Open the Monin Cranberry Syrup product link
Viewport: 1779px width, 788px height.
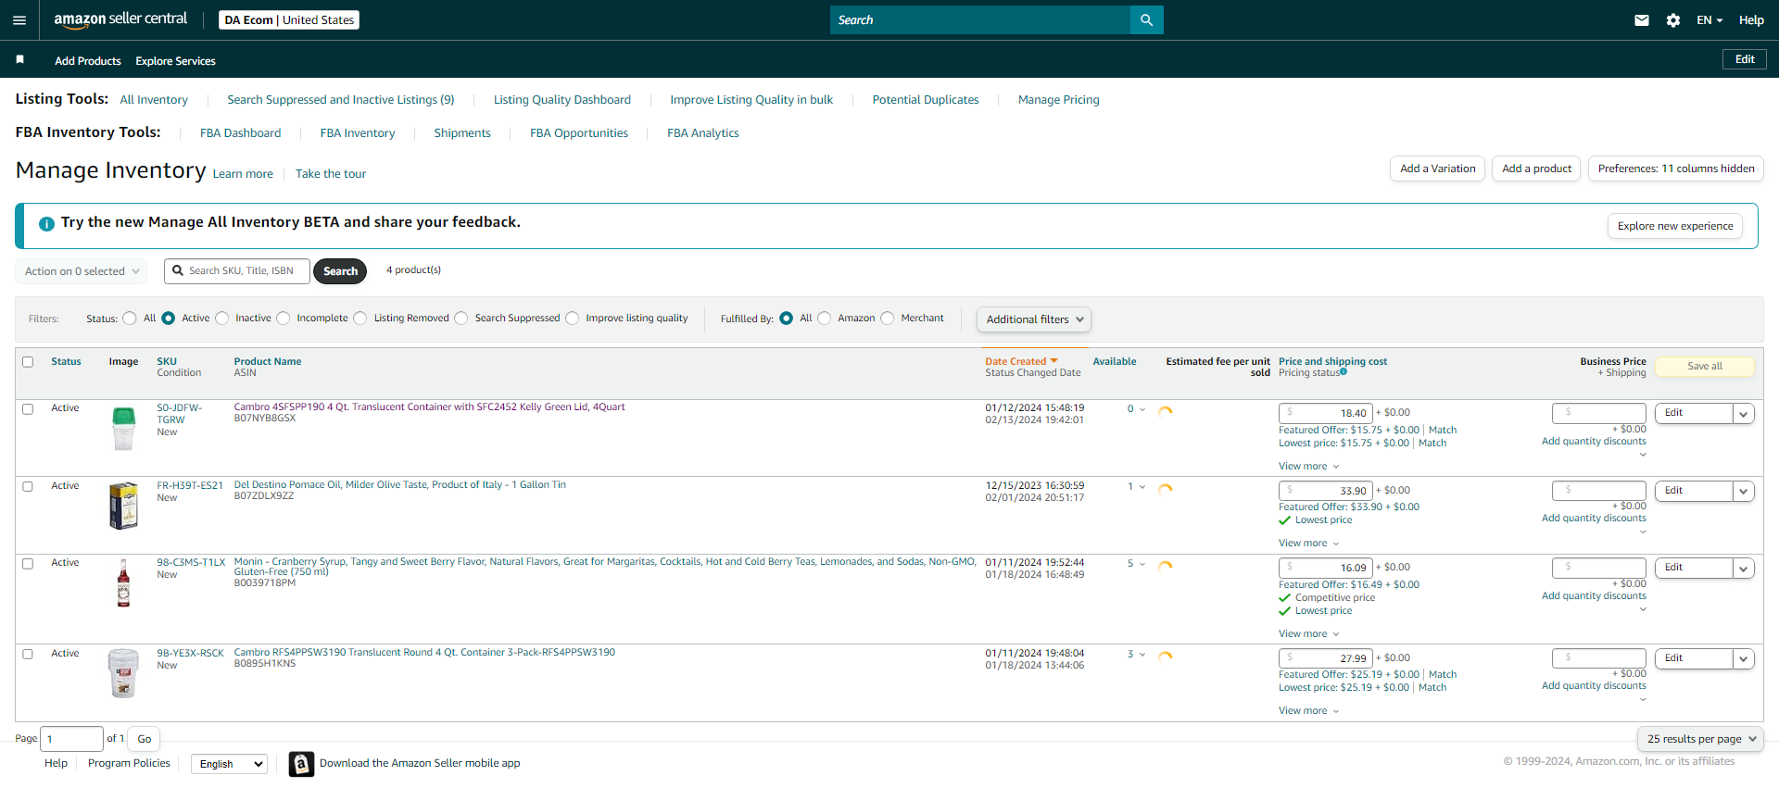[x=605, y=567]
